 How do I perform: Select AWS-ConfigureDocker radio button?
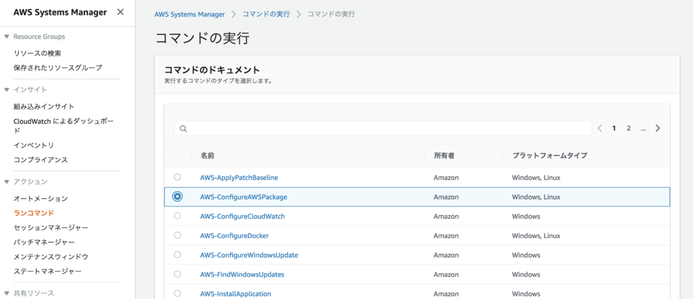point(177,236)
